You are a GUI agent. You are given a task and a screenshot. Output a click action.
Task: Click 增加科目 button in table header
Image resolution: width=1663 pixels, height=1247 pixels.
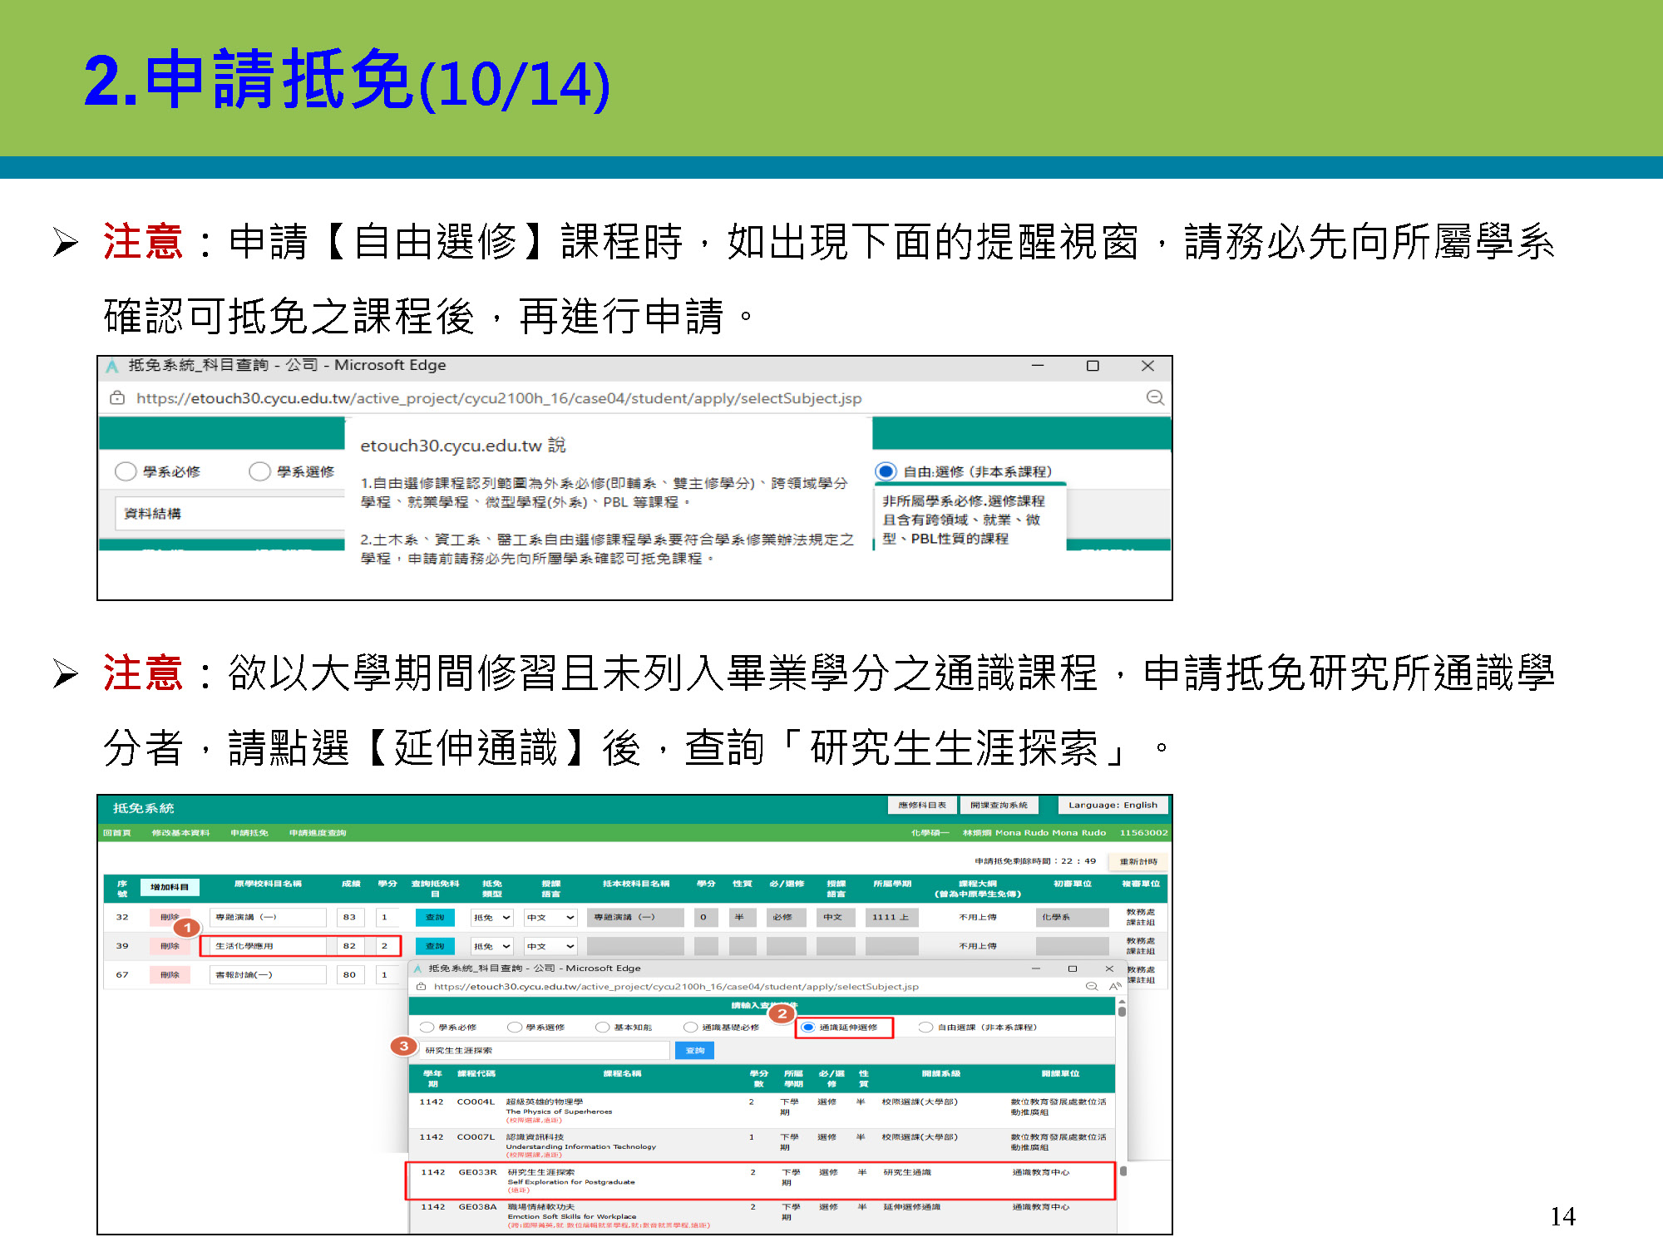pos(170,887)
